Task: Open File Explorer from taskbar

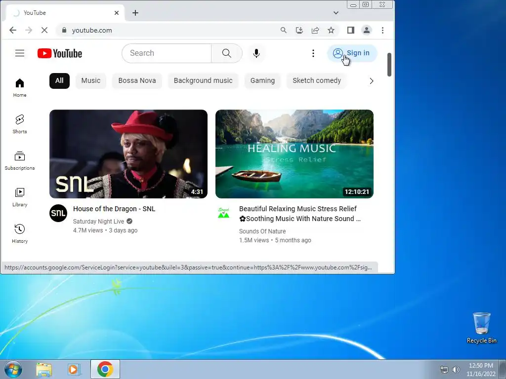Action: point(44,370)
